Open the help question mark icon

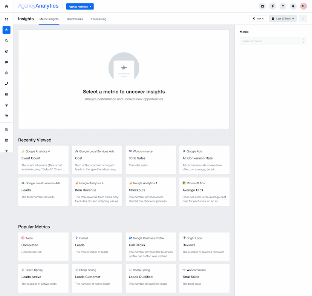pos(283,6)
